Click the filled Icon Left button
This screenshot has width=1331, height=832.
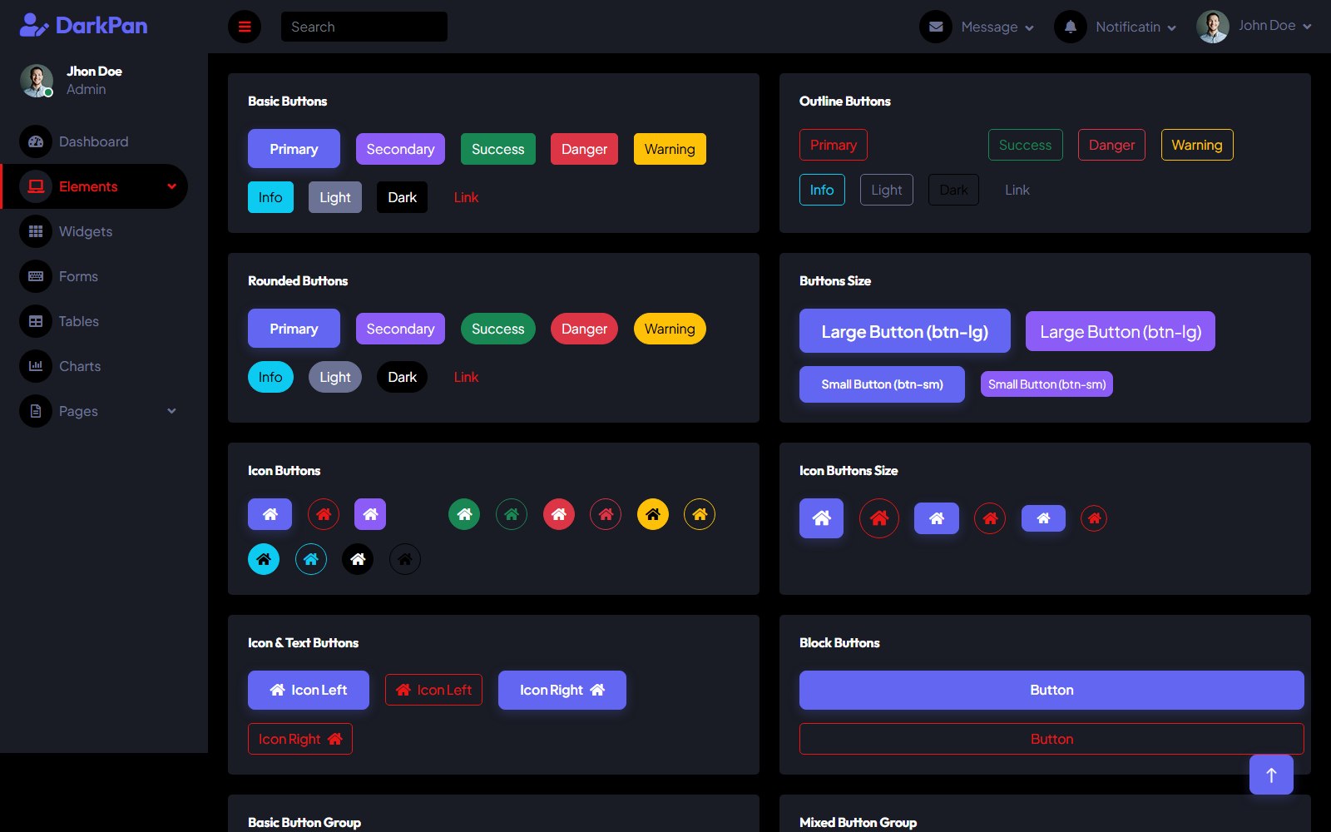pyautogui.click(x=309, y=690)
